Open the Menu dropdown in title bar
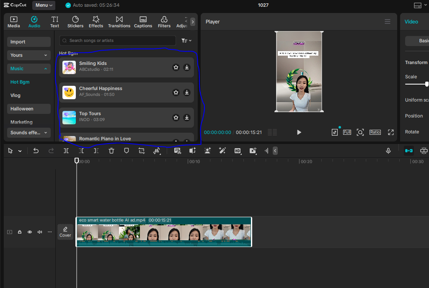This screenshot has width=429, height=288. pos(44,5)
